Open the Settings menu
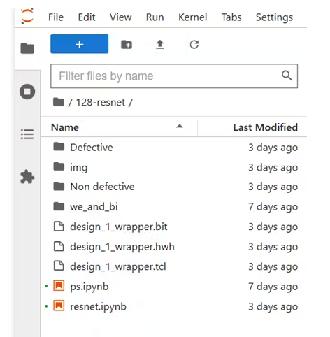The width and height of the screenshot is (330, 337). pyautogui.click(x=274, y=17)
